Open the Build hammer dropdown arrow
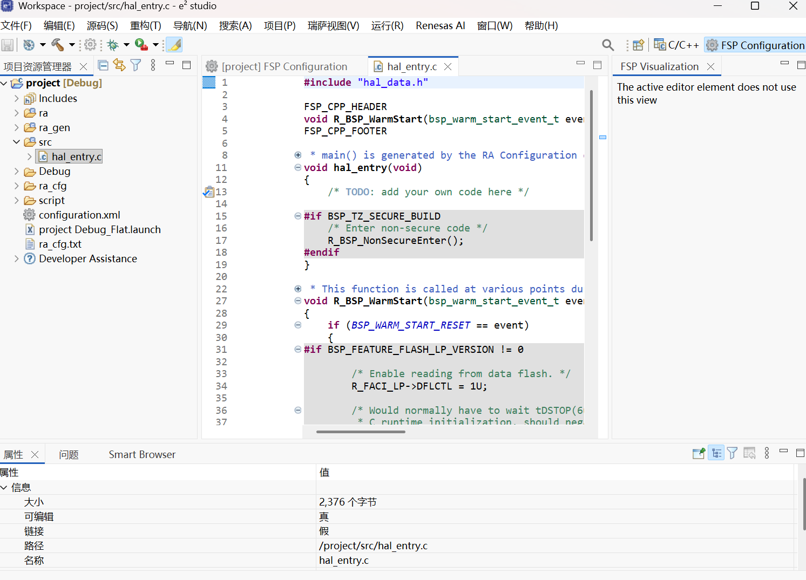This screenshot has height=580, width=806. pyautogui.click(x=72, y=45)
